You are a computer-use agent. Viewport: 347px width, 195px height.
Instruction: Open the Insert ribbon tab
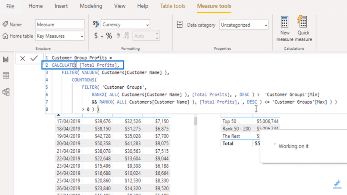61,6
